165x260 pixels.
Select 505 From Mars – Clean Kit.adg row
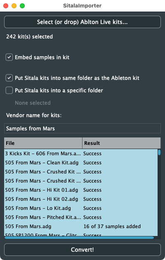(x=81, y=163)
